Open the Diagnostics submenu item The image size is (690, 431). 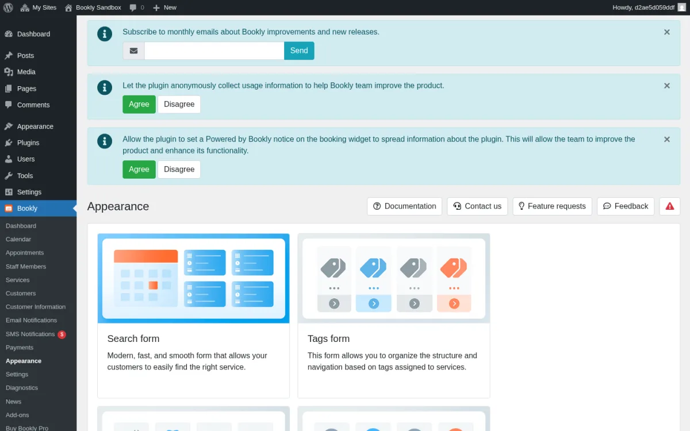22,388
